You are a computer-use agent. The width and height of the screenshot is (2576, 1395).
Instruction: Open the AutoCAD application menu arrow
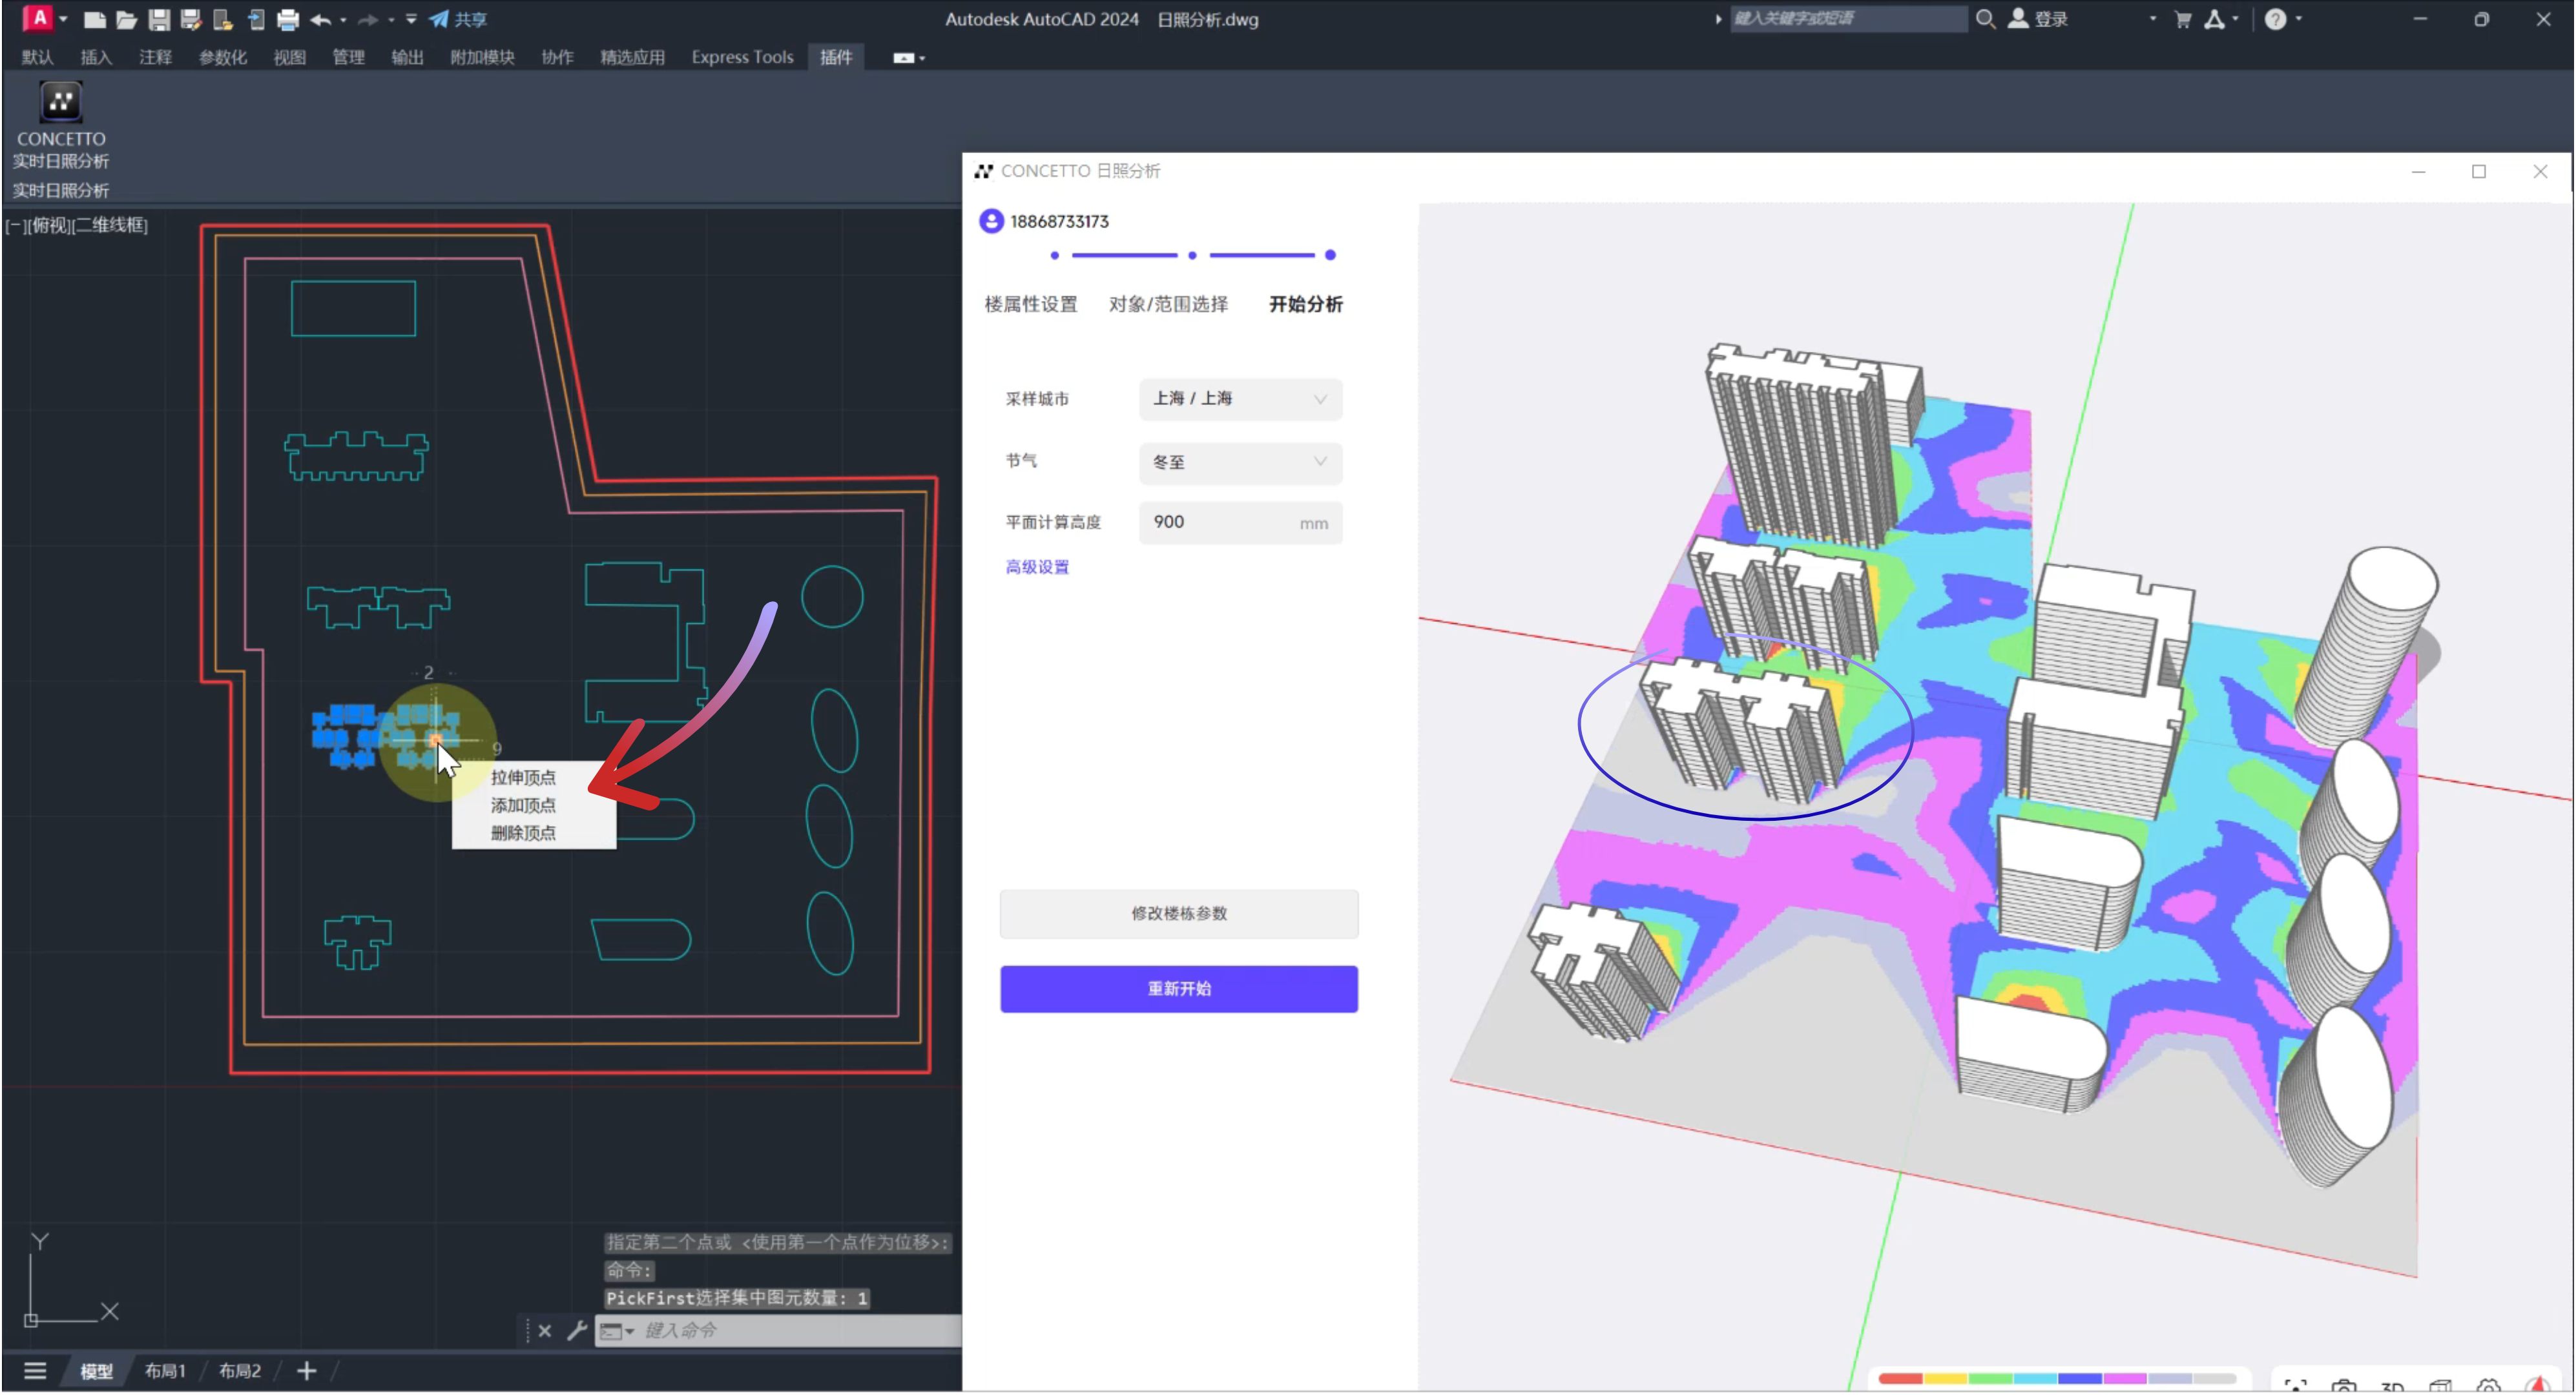(x=63, y=19)
